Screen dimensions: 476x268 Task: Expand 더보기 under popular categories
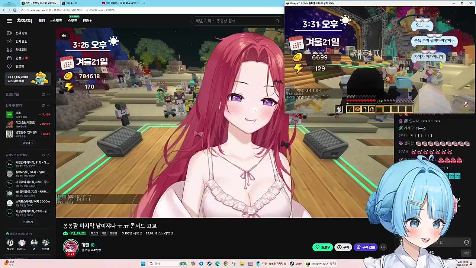(x=28, y=143)
